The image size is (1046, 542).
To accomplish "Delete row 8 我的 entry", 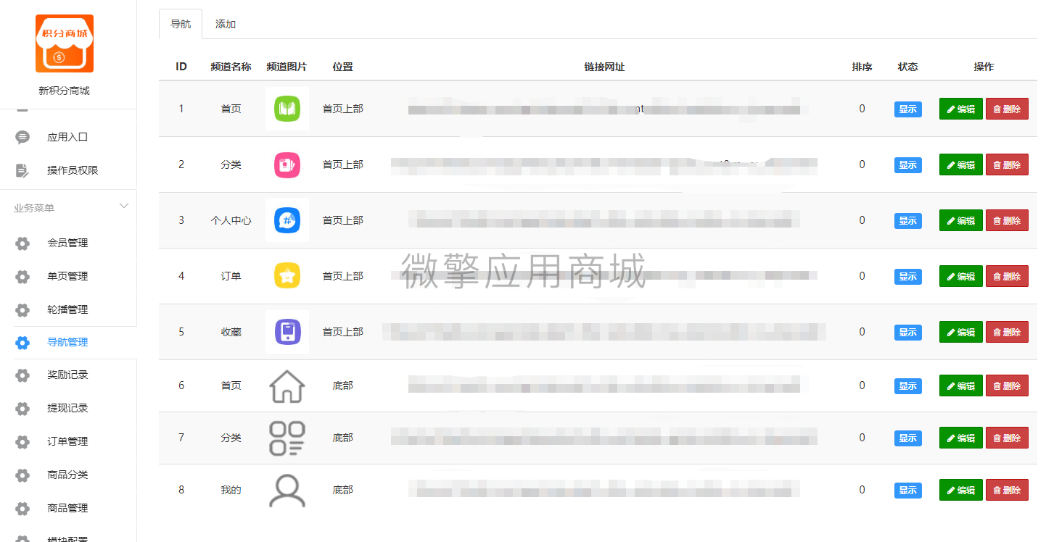I will pyautogui.click(x=1007, y=490).
